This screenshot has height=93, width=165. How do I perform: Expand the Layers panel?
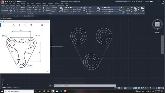coord(70,14)
